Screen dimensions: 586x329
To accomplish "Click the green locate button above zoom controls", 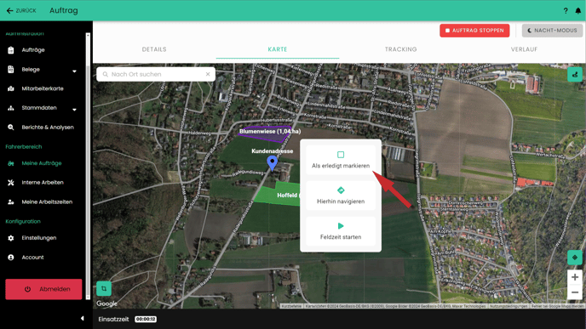I will 574,257.
